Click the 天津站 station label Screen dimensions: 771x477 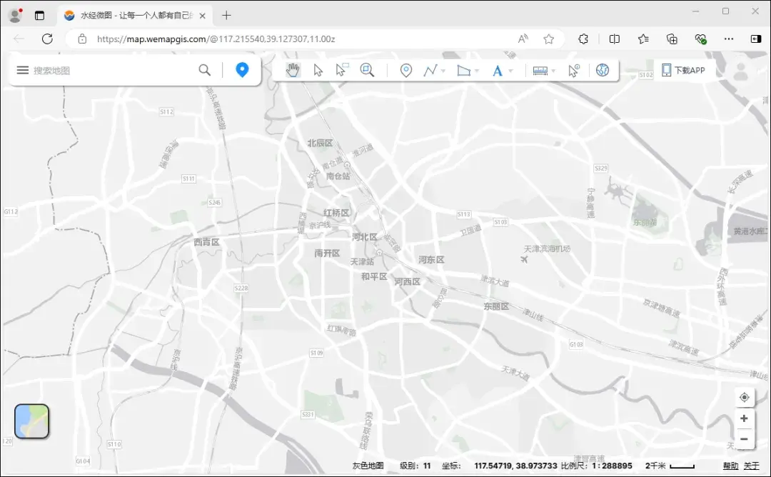[x=362, y=261]
